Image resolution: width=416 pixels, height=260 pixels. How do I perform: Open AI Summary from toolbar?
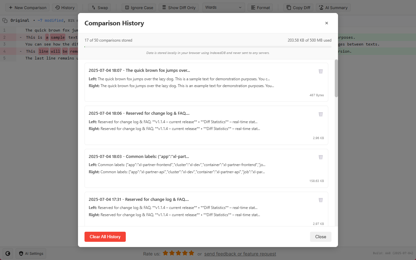point(333,7)
